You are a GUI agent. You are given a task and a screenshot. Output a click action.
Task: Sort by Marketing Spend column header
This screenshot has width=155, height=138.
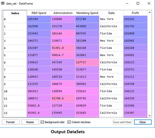(x=87, y=13)
